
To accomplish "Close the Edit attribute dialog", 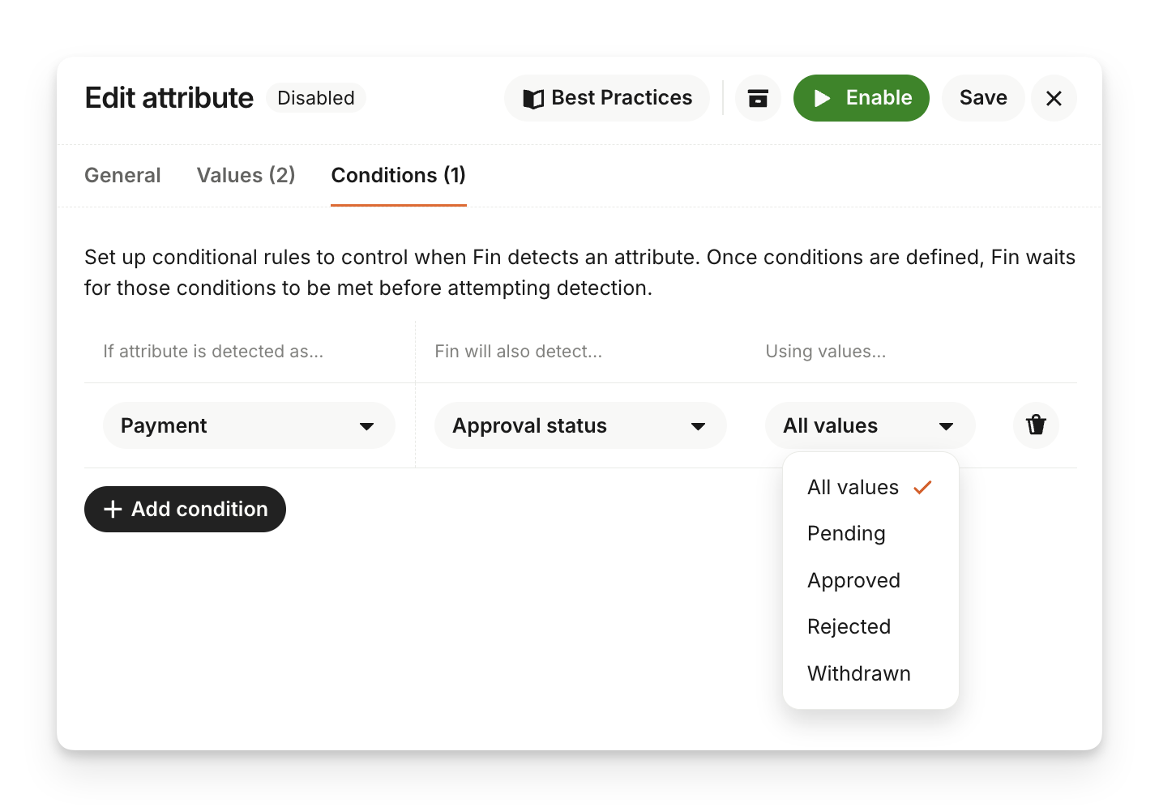I will (1054, 98).
